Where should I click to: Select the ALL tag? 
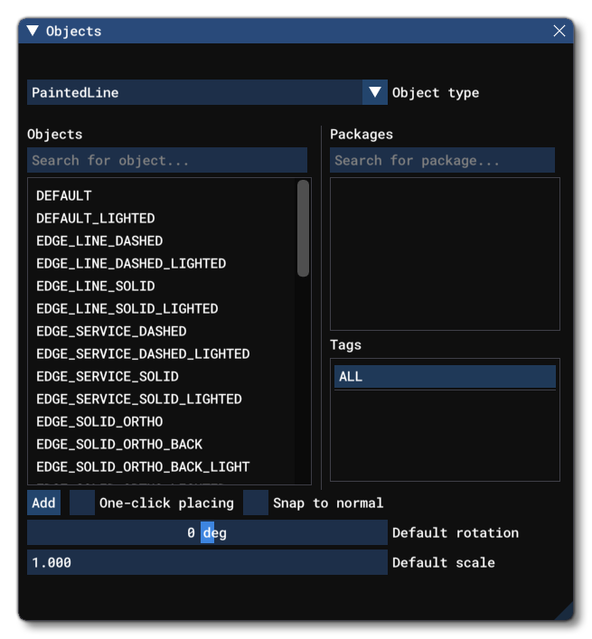[445, 377]
